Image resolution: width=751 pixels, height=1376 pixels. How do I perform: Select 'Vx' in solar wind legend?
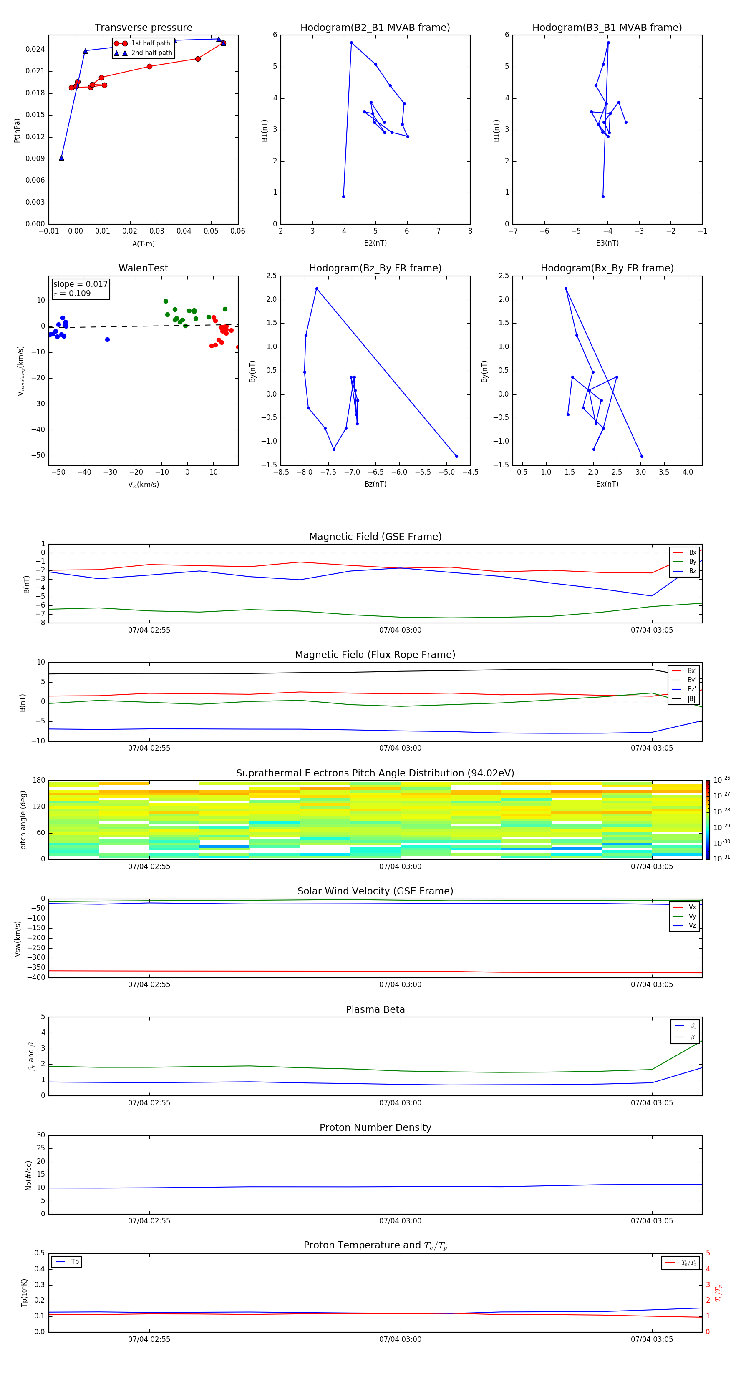coord(685,907)
